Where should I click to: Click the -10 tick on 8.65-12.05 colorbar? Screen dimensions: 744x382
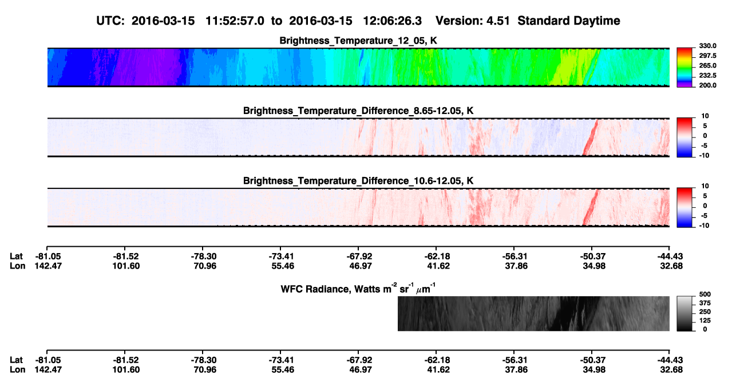703,155
